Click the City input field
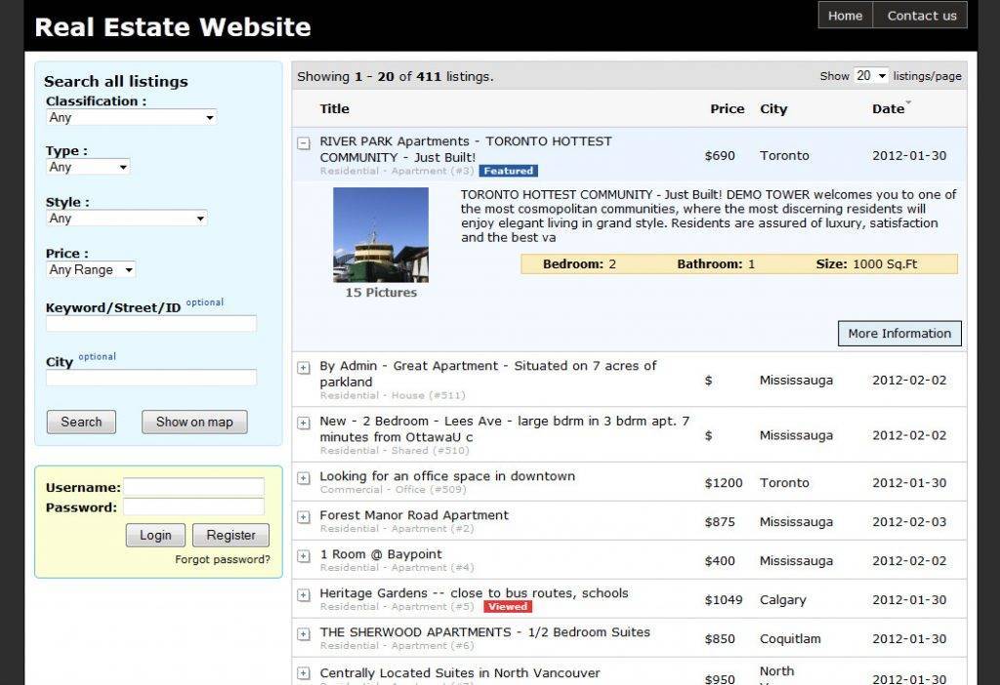This screenshot has height=685, width=1000. tap(151, 378)
